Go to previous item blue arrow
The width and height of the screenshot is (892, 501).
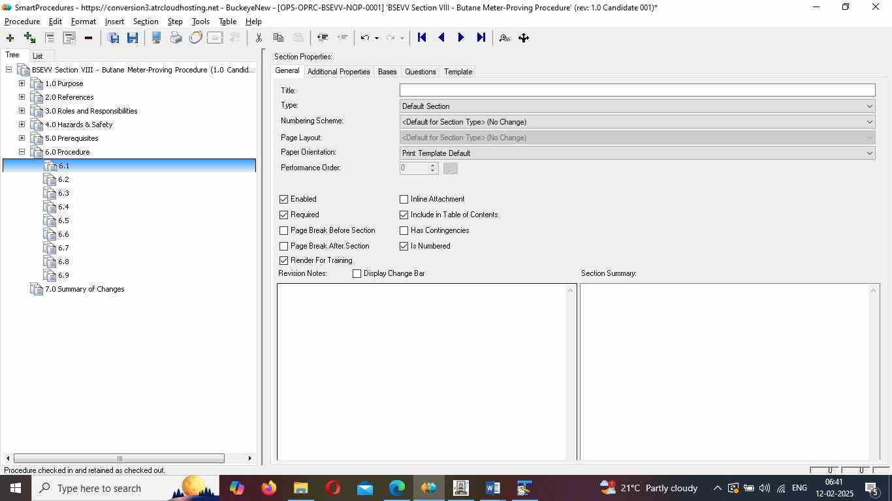click(x=441, y=38)
